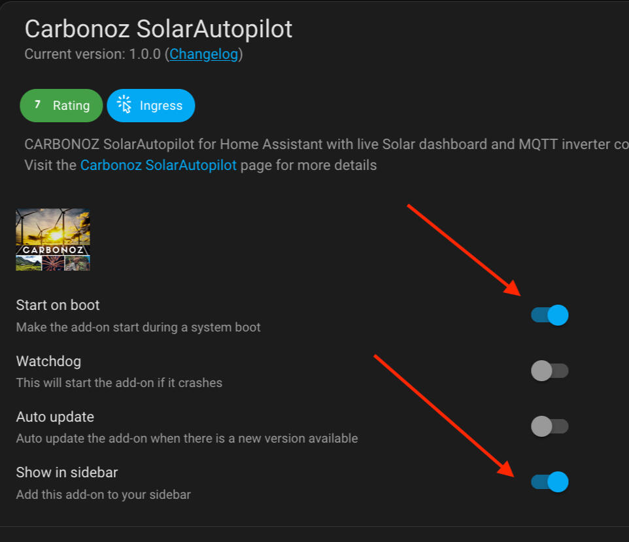Enable the Watchdog toggle
629x542 pixels.
[550, 371]
